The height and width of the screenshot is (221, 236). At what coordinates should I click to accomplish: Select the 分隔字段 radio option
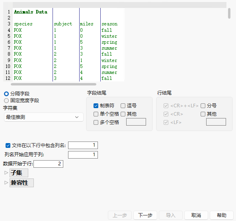click(6, 94)
